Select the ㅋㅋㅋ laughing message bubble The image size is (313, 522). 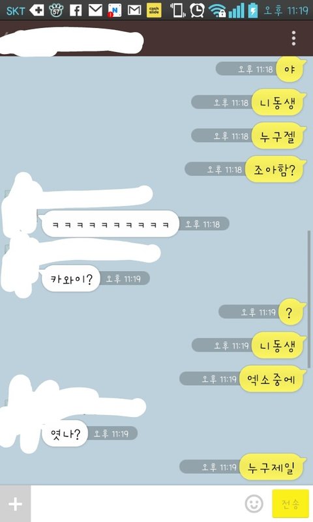109,224
